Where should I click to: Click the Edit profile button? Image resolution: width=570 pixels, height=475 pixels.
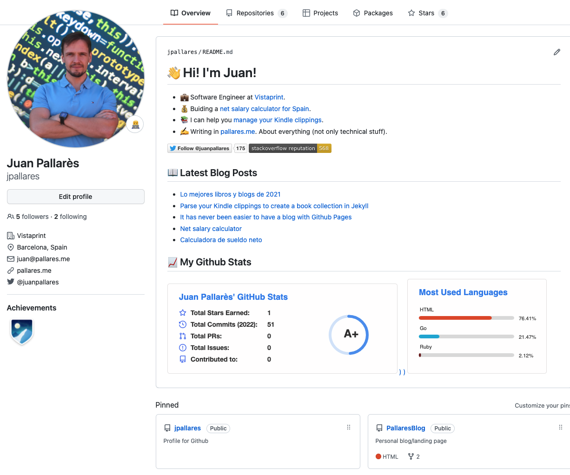click(x=75, y=197)
